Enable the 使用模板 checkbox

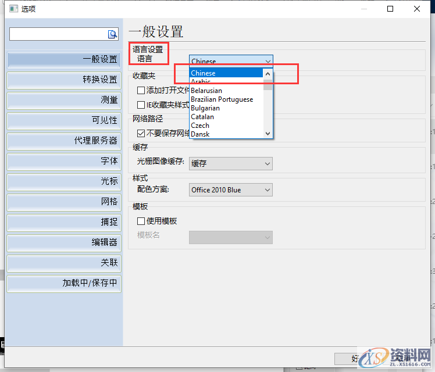[x=141, y=221]
